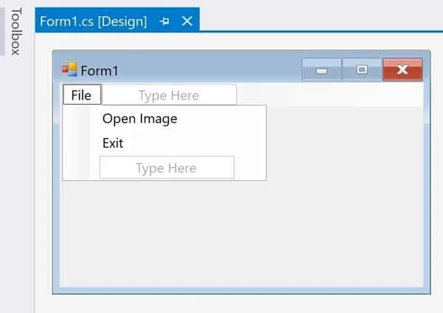The width and height of the screenshot is (443, 313).
Task: Click Type Here below Exit
Action: click(166, 168)
